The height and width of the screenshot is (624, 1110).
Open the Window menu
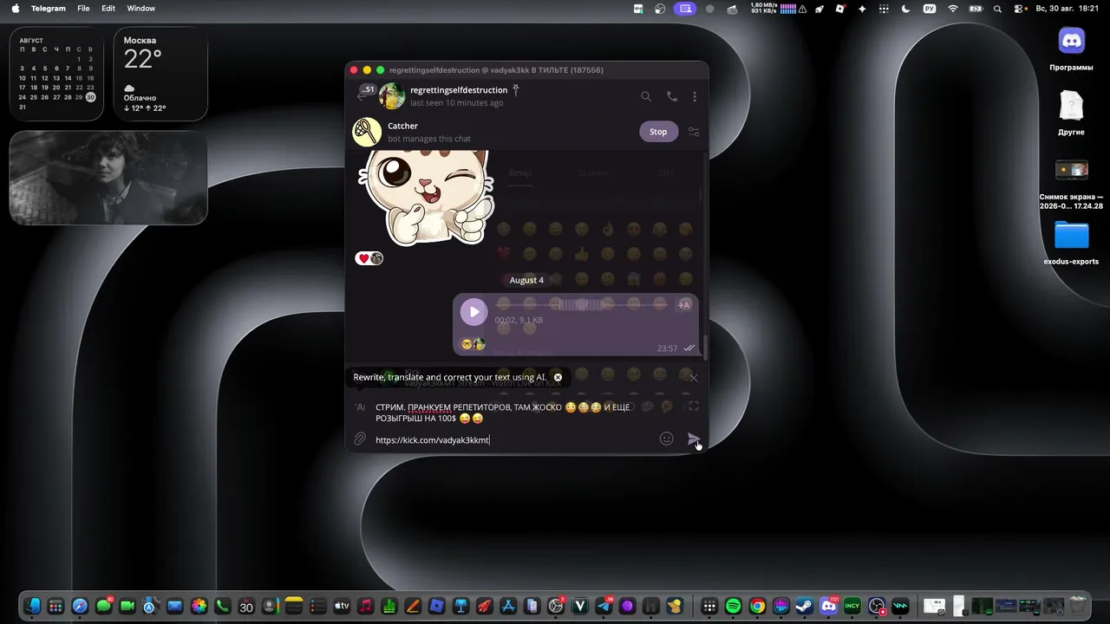[140, 9]
